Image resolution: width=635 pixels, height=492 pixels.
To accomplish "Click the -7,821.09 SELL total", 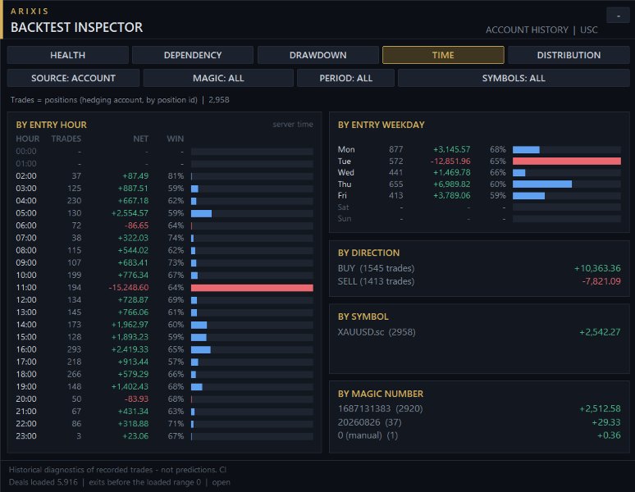I will [601, 281].
